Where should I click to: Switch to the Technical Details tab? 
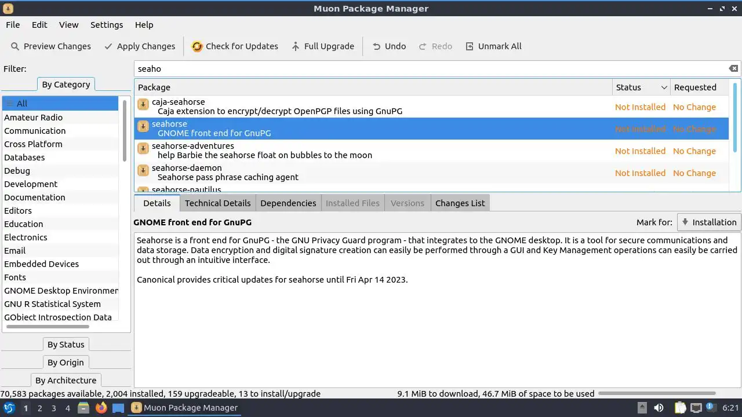217,203
